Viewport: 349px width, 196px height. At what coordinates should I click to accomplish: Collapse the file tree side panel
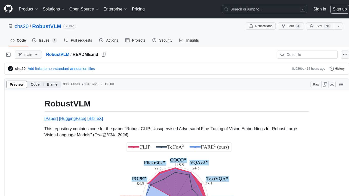tap(8, 55)
